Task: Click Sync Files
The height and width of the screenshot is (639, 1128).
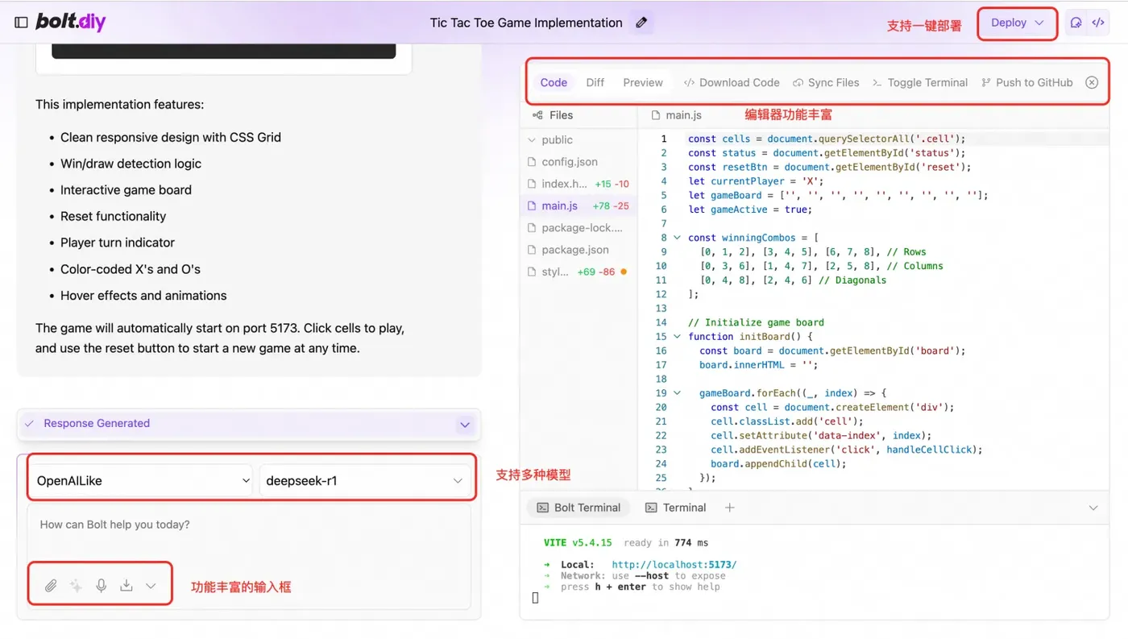Action: [826, 82]
